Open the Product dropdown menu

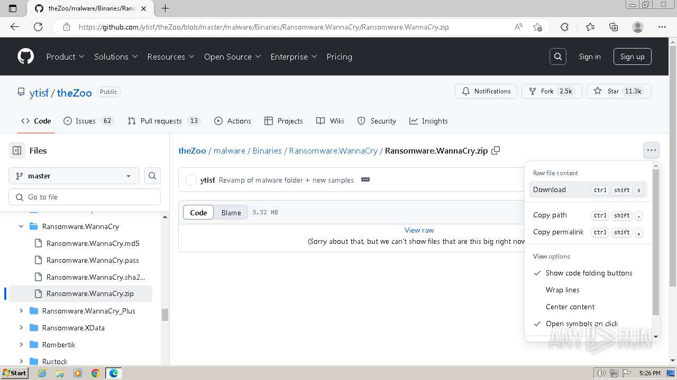tap(65, 56)
